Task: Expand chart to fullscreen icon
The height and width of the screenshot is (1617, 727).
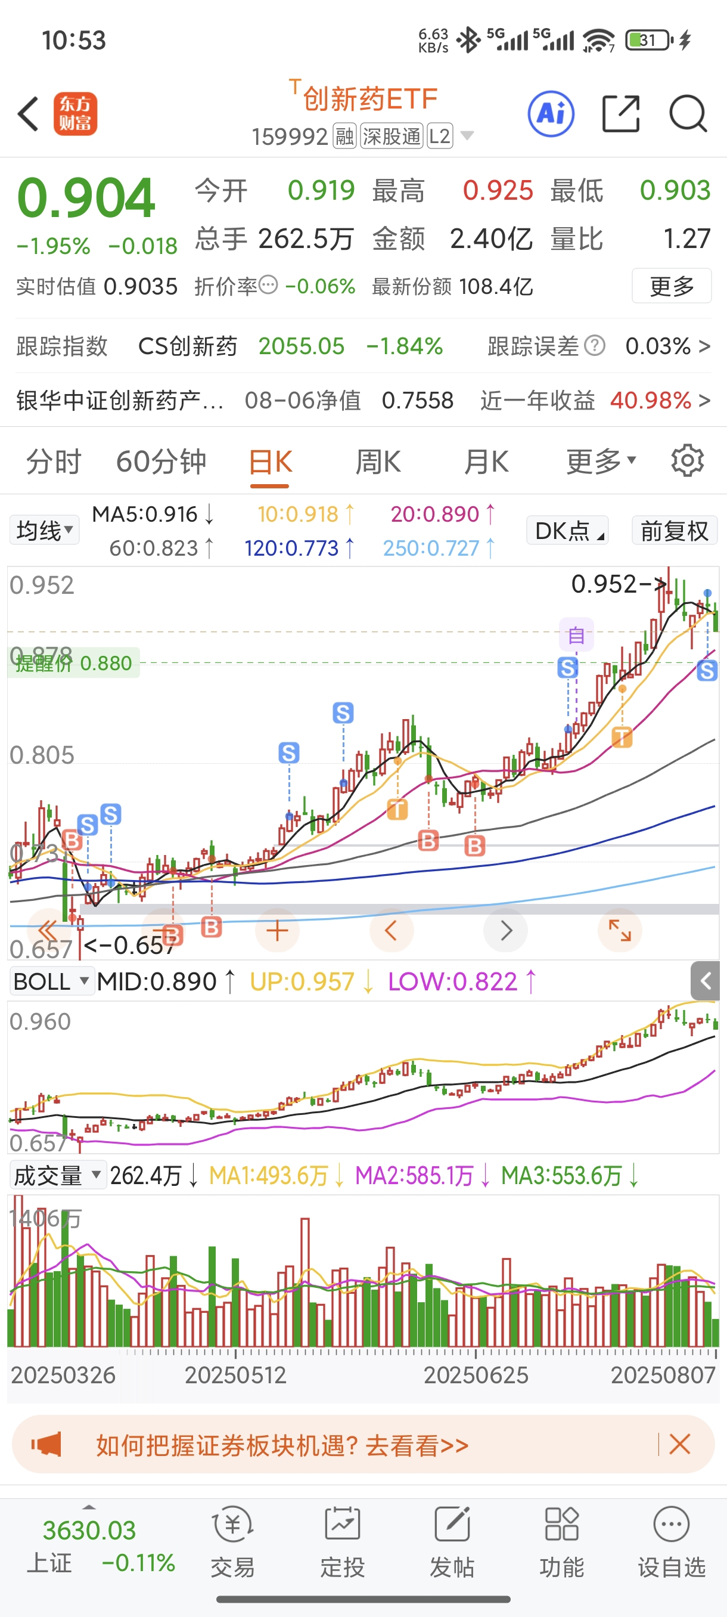Action: pyautogui.click(x=620, y=930)
